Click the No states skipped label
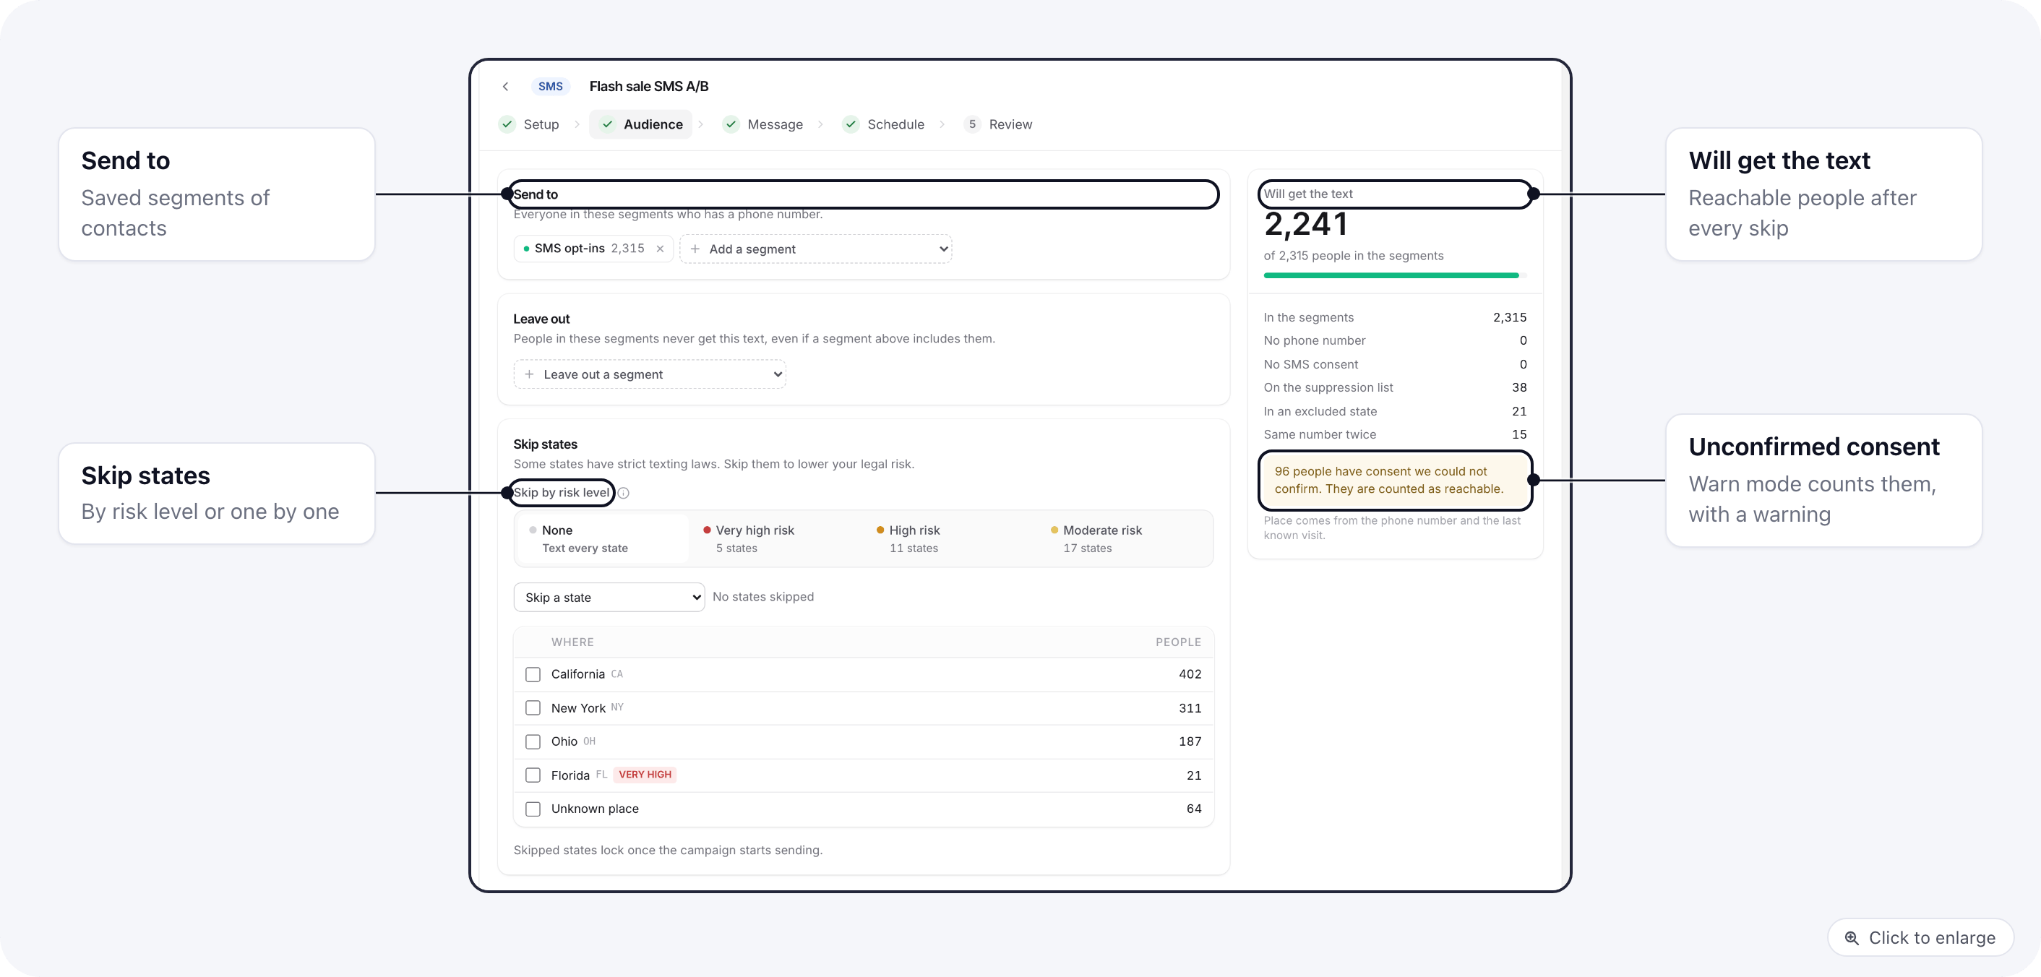The image size is (2041, 977). point(763,597)
